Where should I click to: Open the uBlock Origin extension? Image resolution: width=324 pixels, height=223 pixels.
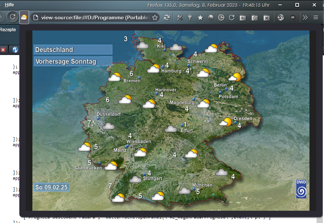tap(293, 17)
